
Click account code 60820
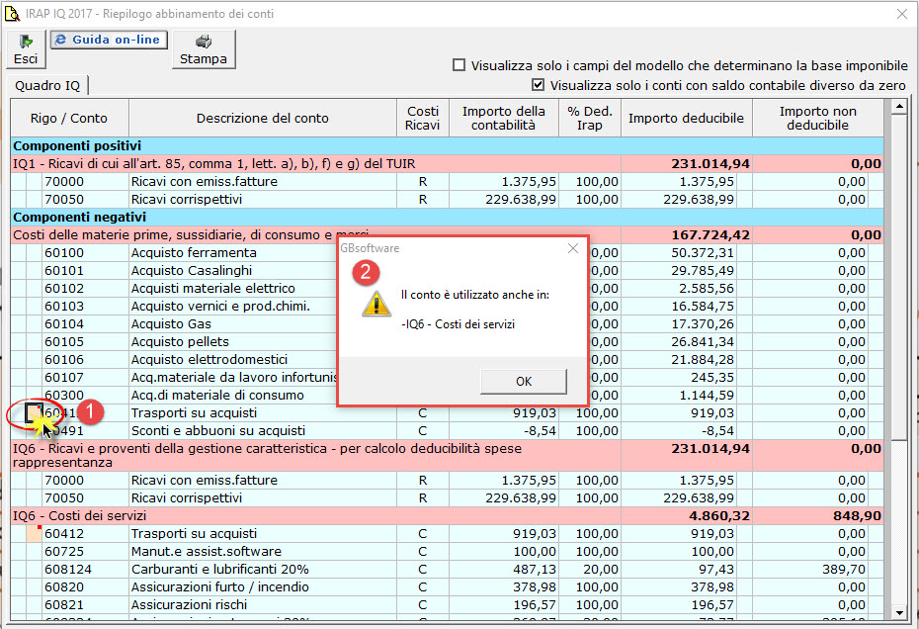tap(64, 586)
